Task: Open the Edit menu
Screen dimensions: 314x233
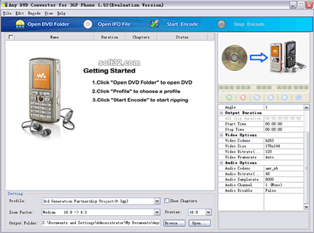Action: tap(20, 13)
